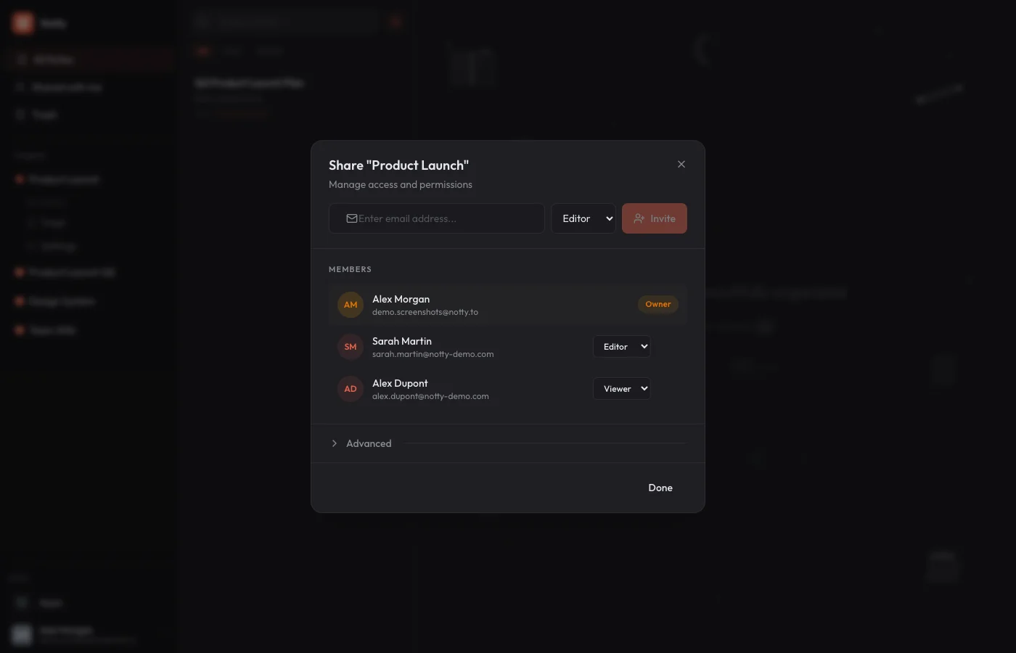Click the AD avatar for Alex Dupont
The height and width of the screenshot is (653, 1016).
pos(351,389)
